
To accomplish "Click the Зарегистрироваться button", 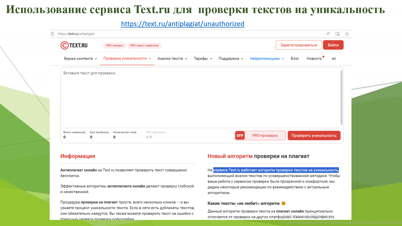I will click(x=299, y=45).
